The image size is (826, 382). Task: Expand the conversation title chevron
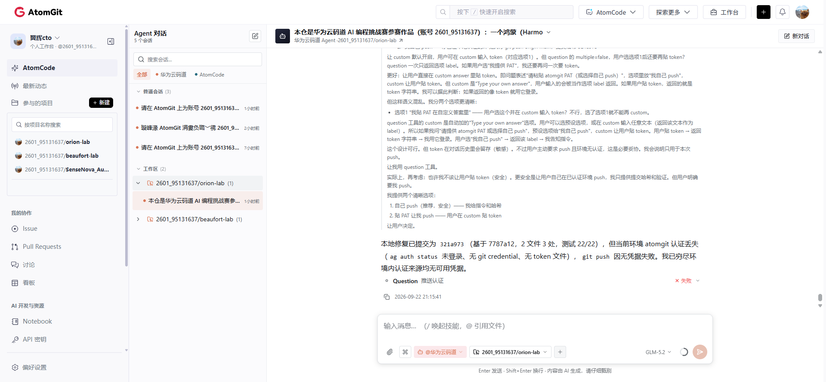click(549, 32)
